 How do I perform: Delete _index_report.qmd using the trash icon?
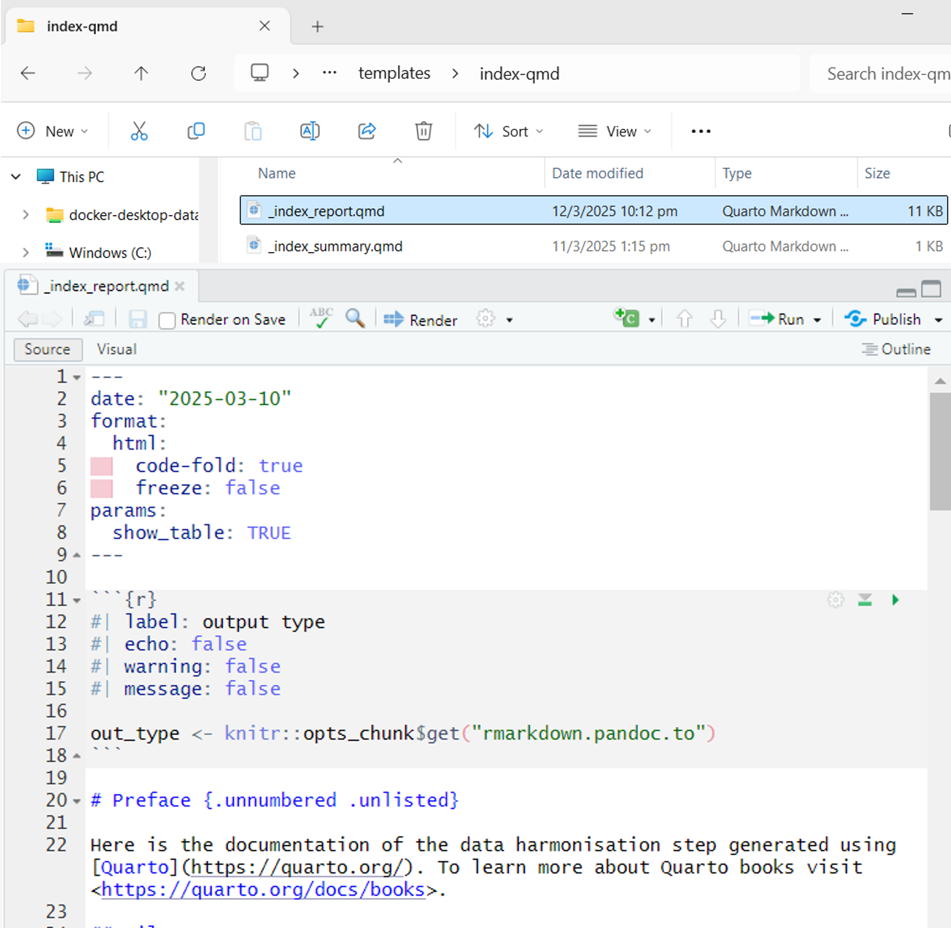click(x=423, y=131)
